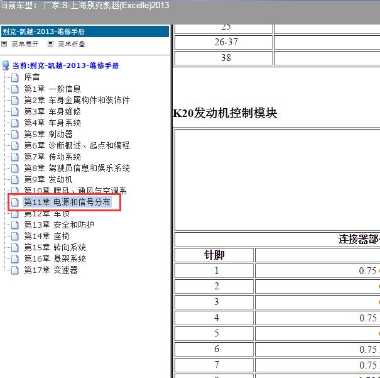The image size is (380, 378).
Task: Click the page icon for 第13章 安全和防护
Action: [15, 225]
